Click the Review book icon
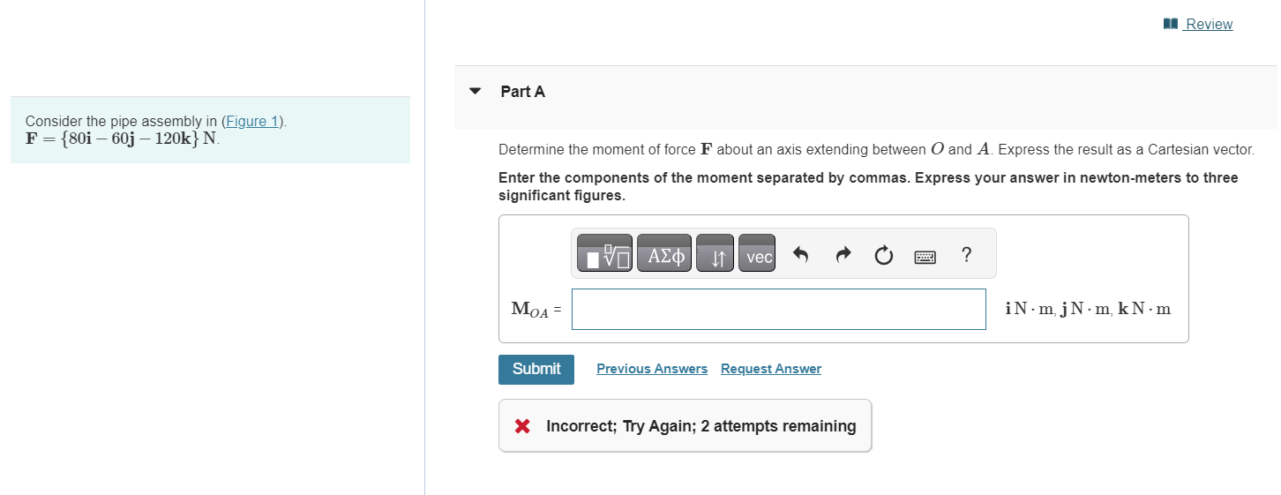This screenshot has width=1281, height=495. 1171,24
